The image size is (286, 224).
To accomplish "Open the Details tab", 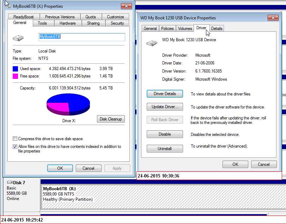I will click(x=217, y=29).
